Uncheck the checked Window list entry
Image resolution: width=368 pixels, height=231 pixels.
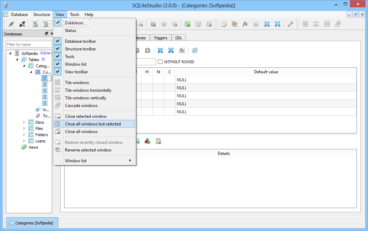(94, 64)
